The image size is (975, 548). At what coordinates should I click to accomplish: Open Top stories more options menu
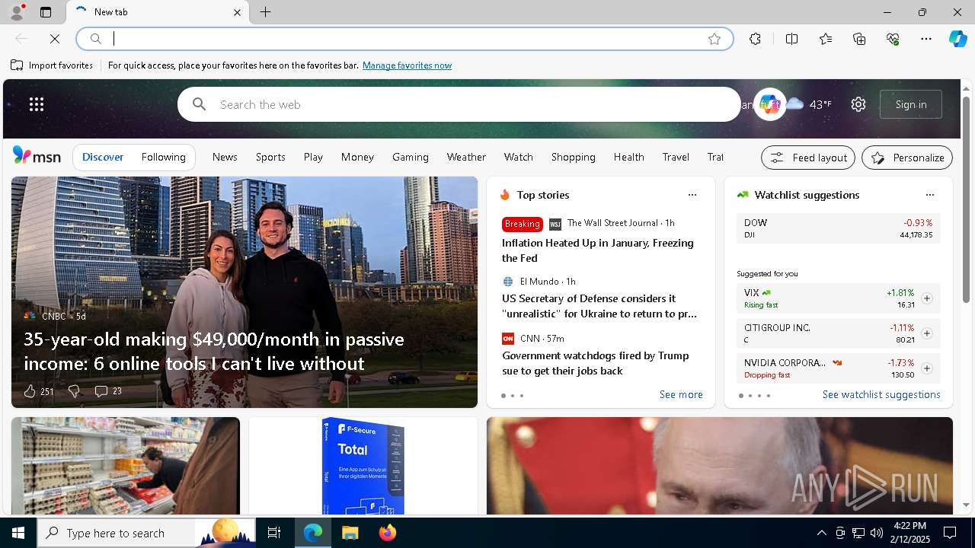tap(692, 195)
